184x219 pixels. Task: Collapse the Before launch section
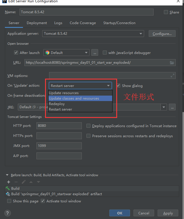pyautogui.click(x=7, y=175)
